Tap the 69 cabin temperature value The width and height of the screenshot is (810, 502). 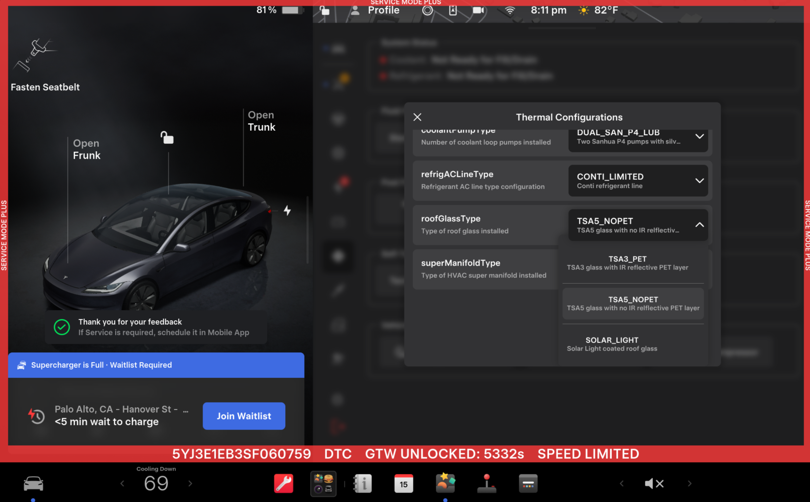coord(156,483)
